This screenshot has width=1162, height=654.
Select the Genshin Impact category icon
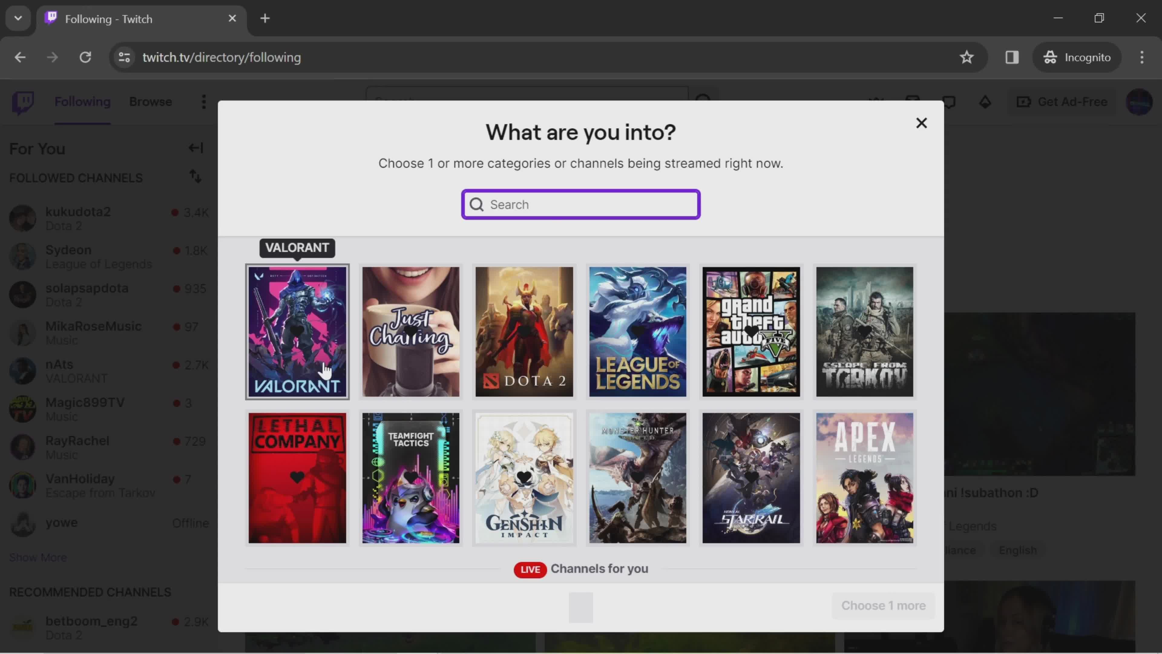coord(525,477)
